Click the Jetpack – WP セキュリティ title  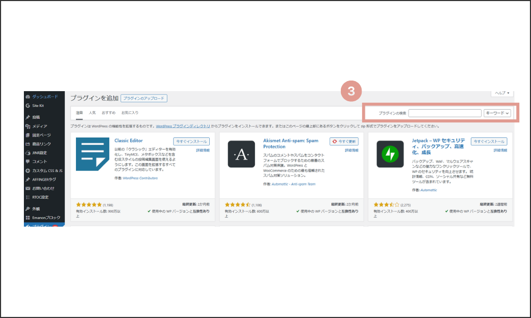439,146
